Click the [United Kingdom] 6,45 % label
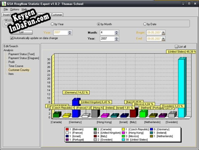 click(x=96, y=102)
